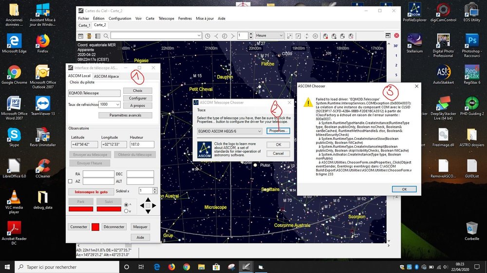Click Cancel in ASCOM Telescope Chooser
Viewport: 487px width, 273px height.
278,154
